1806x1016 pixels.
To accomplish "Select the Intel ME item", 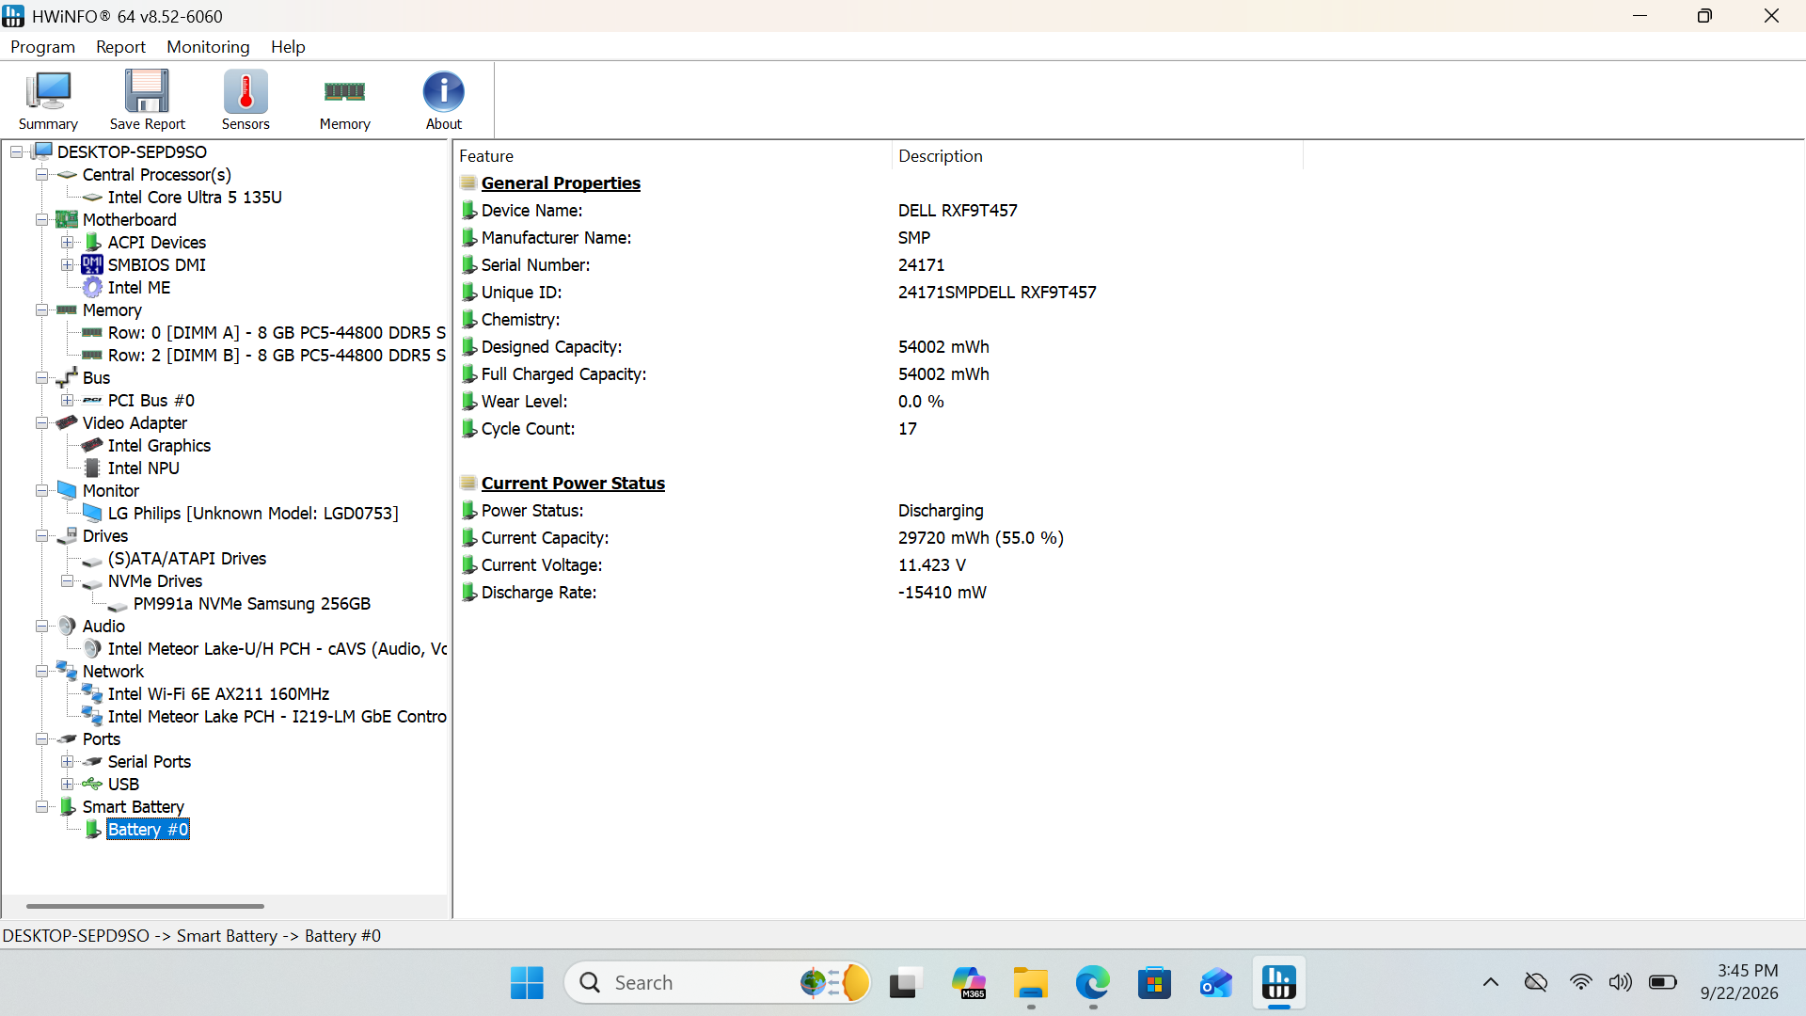I will (x=139, y=287).
